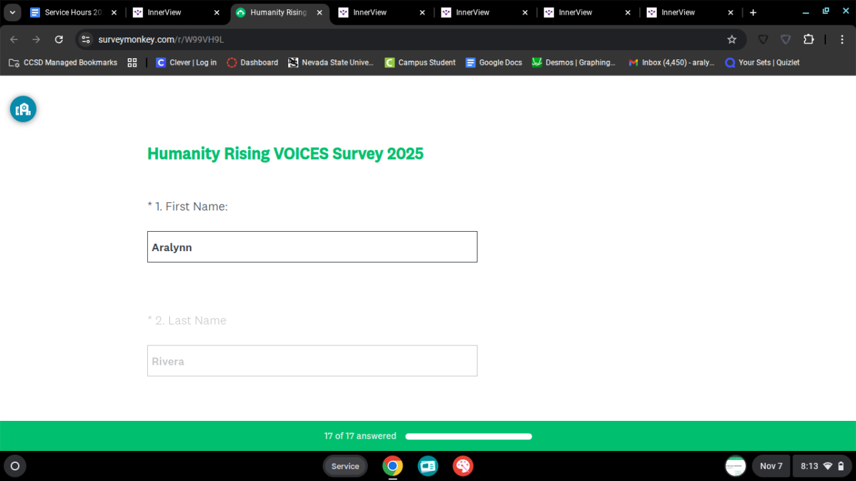This screenshot has height=481, width=856.
Task: Open the Clever | Log in bookmark
Action: click(187, 63)
